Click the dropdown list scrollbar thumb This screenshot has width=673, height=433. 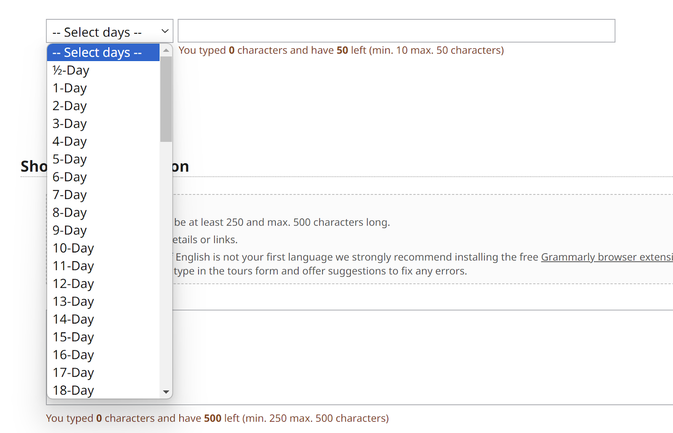[x=166, y=99]
